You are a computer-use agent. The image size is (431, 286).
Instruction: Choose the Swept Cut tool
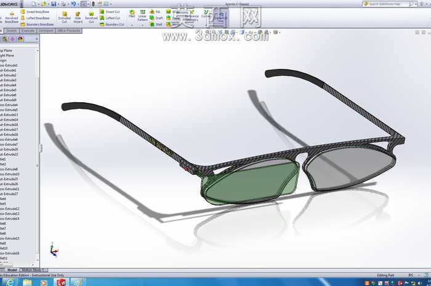110,12
